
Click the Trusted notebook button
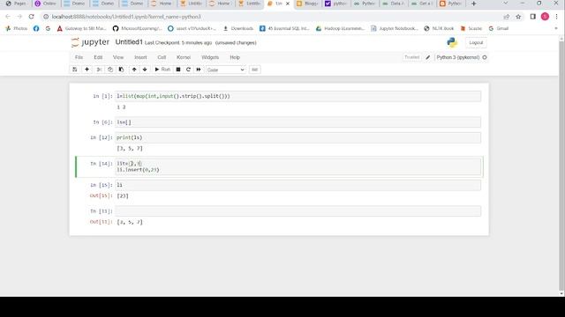click(412, 57)
